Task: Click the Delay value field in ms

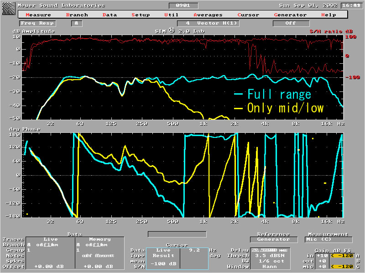Action: [x=270, y=250]
